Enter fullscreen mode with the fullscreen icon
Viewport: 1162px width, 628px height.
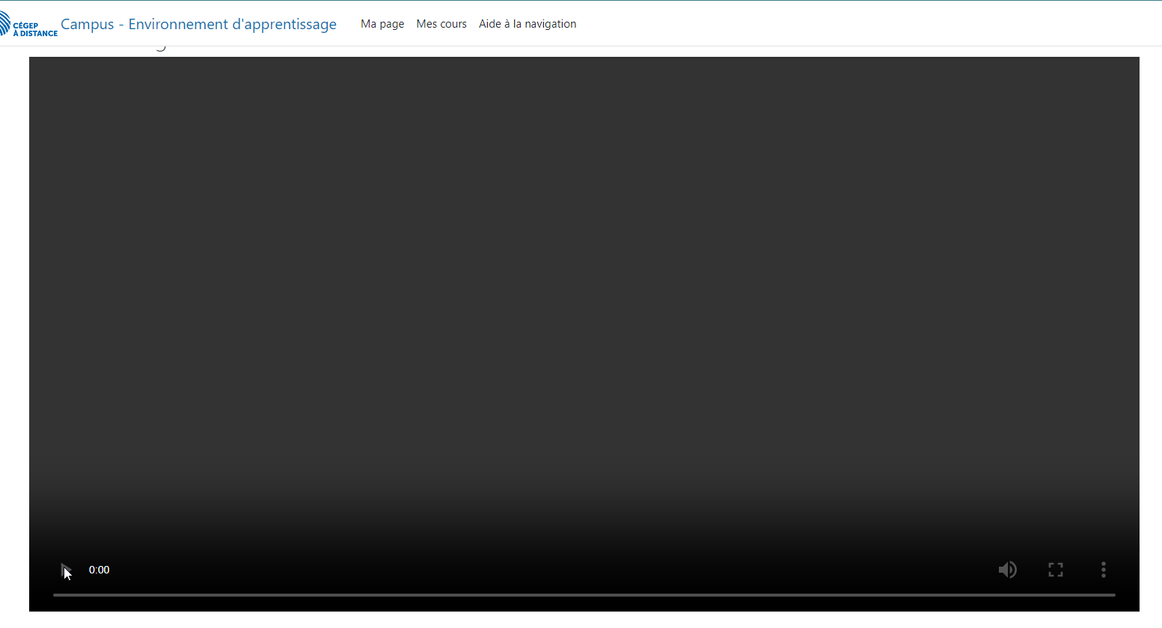coord(1055,570)
